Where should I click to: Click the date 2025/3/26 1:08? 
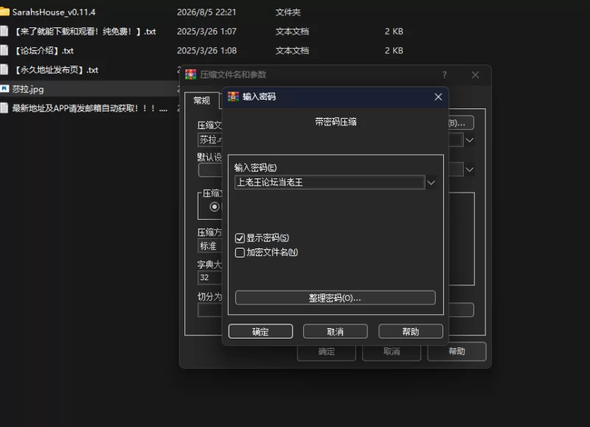coord(206,50)
